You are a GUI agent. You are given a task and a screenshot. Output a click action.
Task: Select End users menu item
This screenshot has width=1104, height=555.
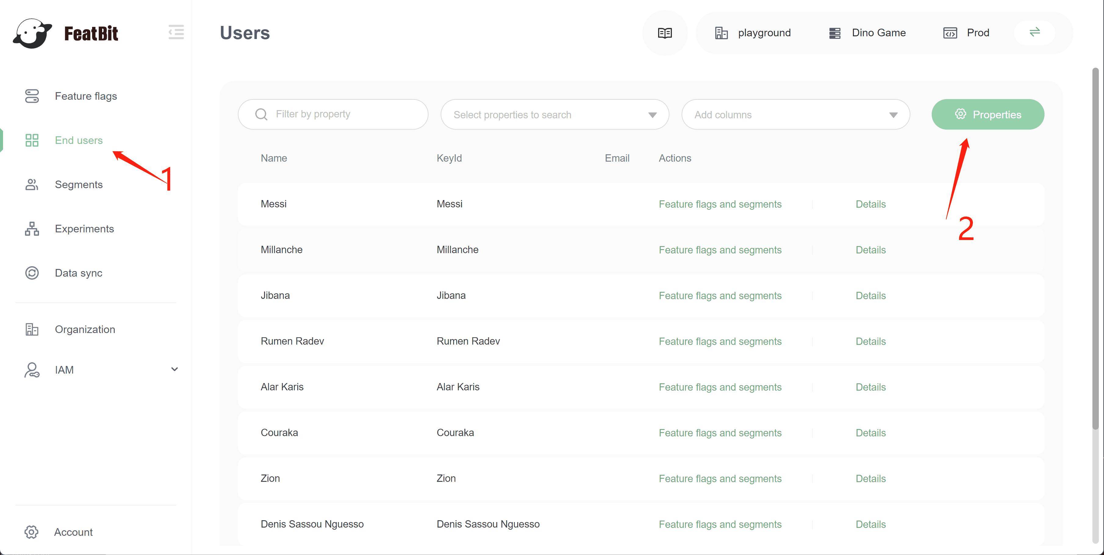pos(79,141)
